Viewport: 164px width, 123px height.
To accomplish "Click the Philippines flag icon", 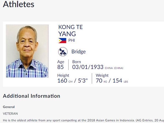I will (62, 40).
